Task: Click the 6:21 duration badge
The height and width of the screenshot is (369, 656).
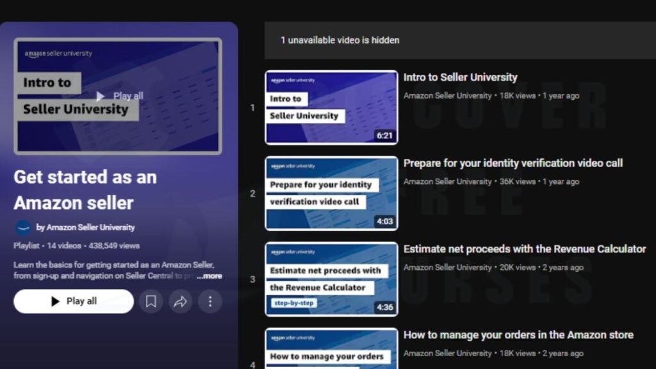Action: (x=384, y=136)
